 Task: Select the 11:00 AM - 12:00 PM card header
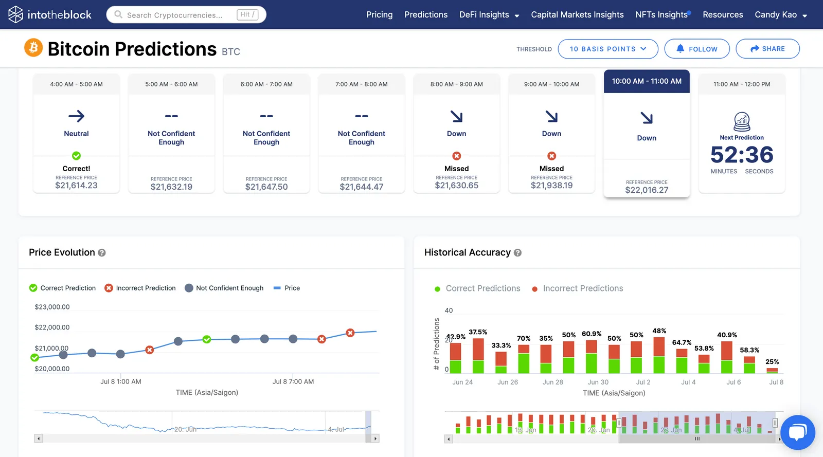[742, 84]
